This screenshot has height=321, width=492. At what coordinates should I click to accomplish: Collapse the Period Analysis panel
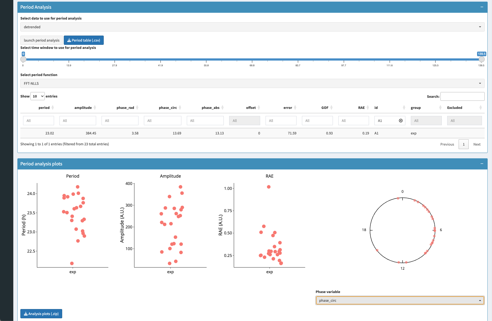pos(482,7)
